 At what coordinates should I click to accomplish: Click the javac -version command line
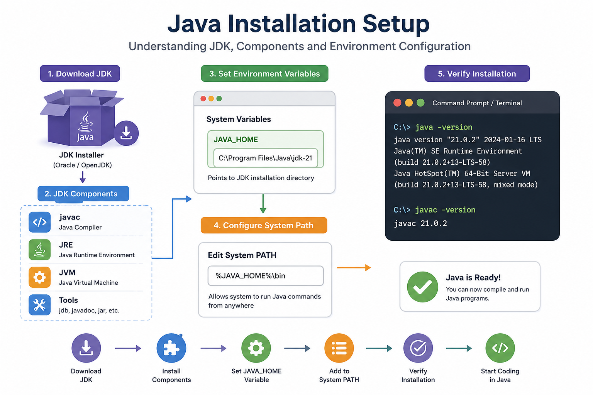(x=434, y=210)
